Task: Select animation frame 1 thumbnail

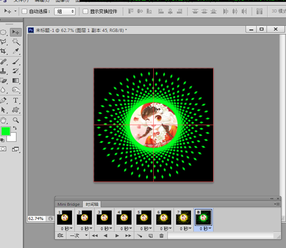Action: pos(64,217)
